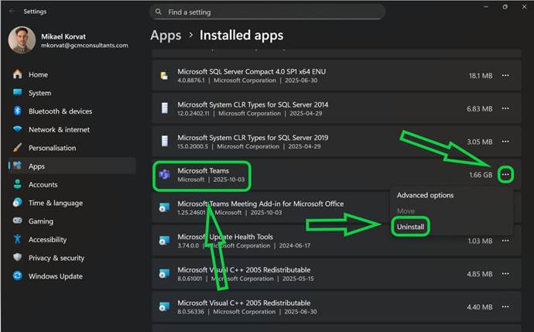Close the Settings window

524,7
